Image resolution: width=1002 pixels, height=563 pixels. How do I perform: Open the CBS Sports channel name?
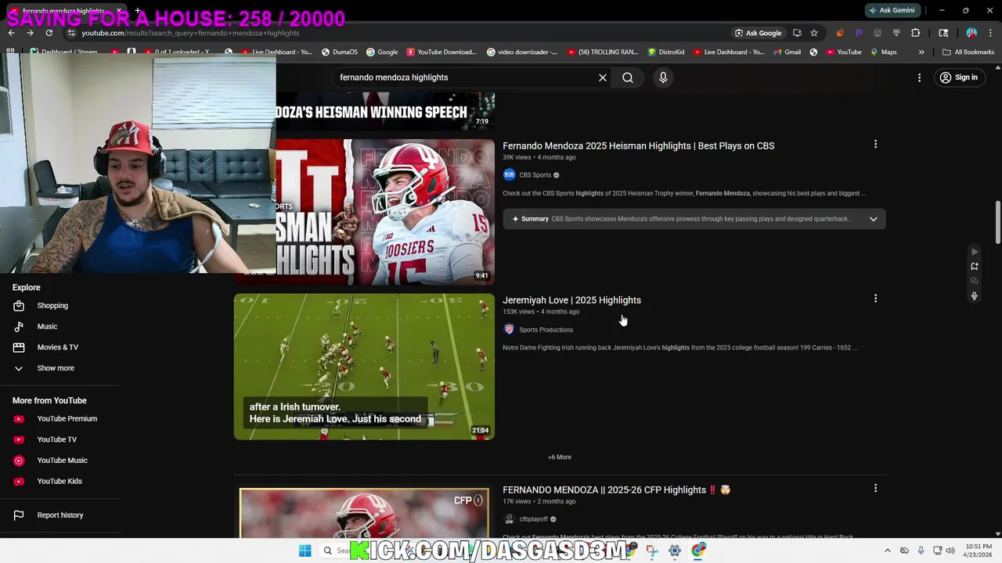(x=535, y=175)
